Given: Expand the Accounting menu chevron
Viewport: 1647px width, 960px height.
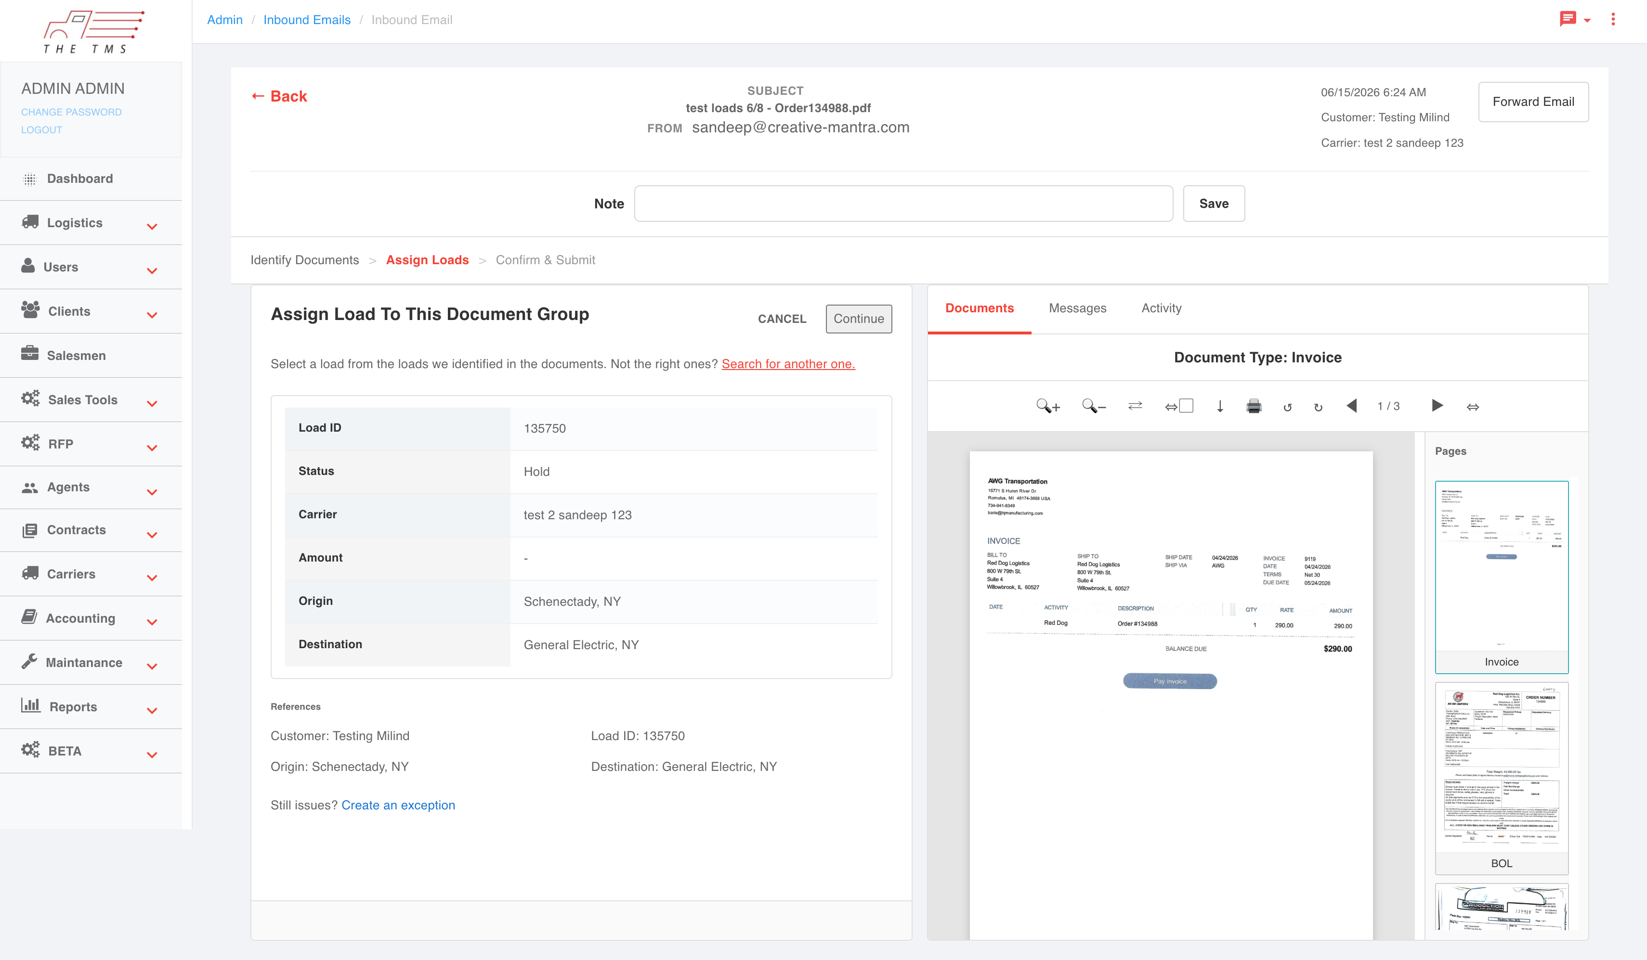Looking at the screenshot, I should 152,622.
